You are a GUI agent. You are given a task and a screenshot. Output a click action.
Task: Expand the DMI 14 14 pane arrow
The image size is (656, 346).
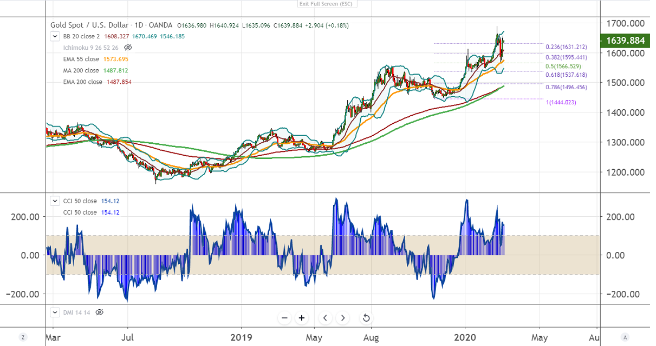coord(55,312)
